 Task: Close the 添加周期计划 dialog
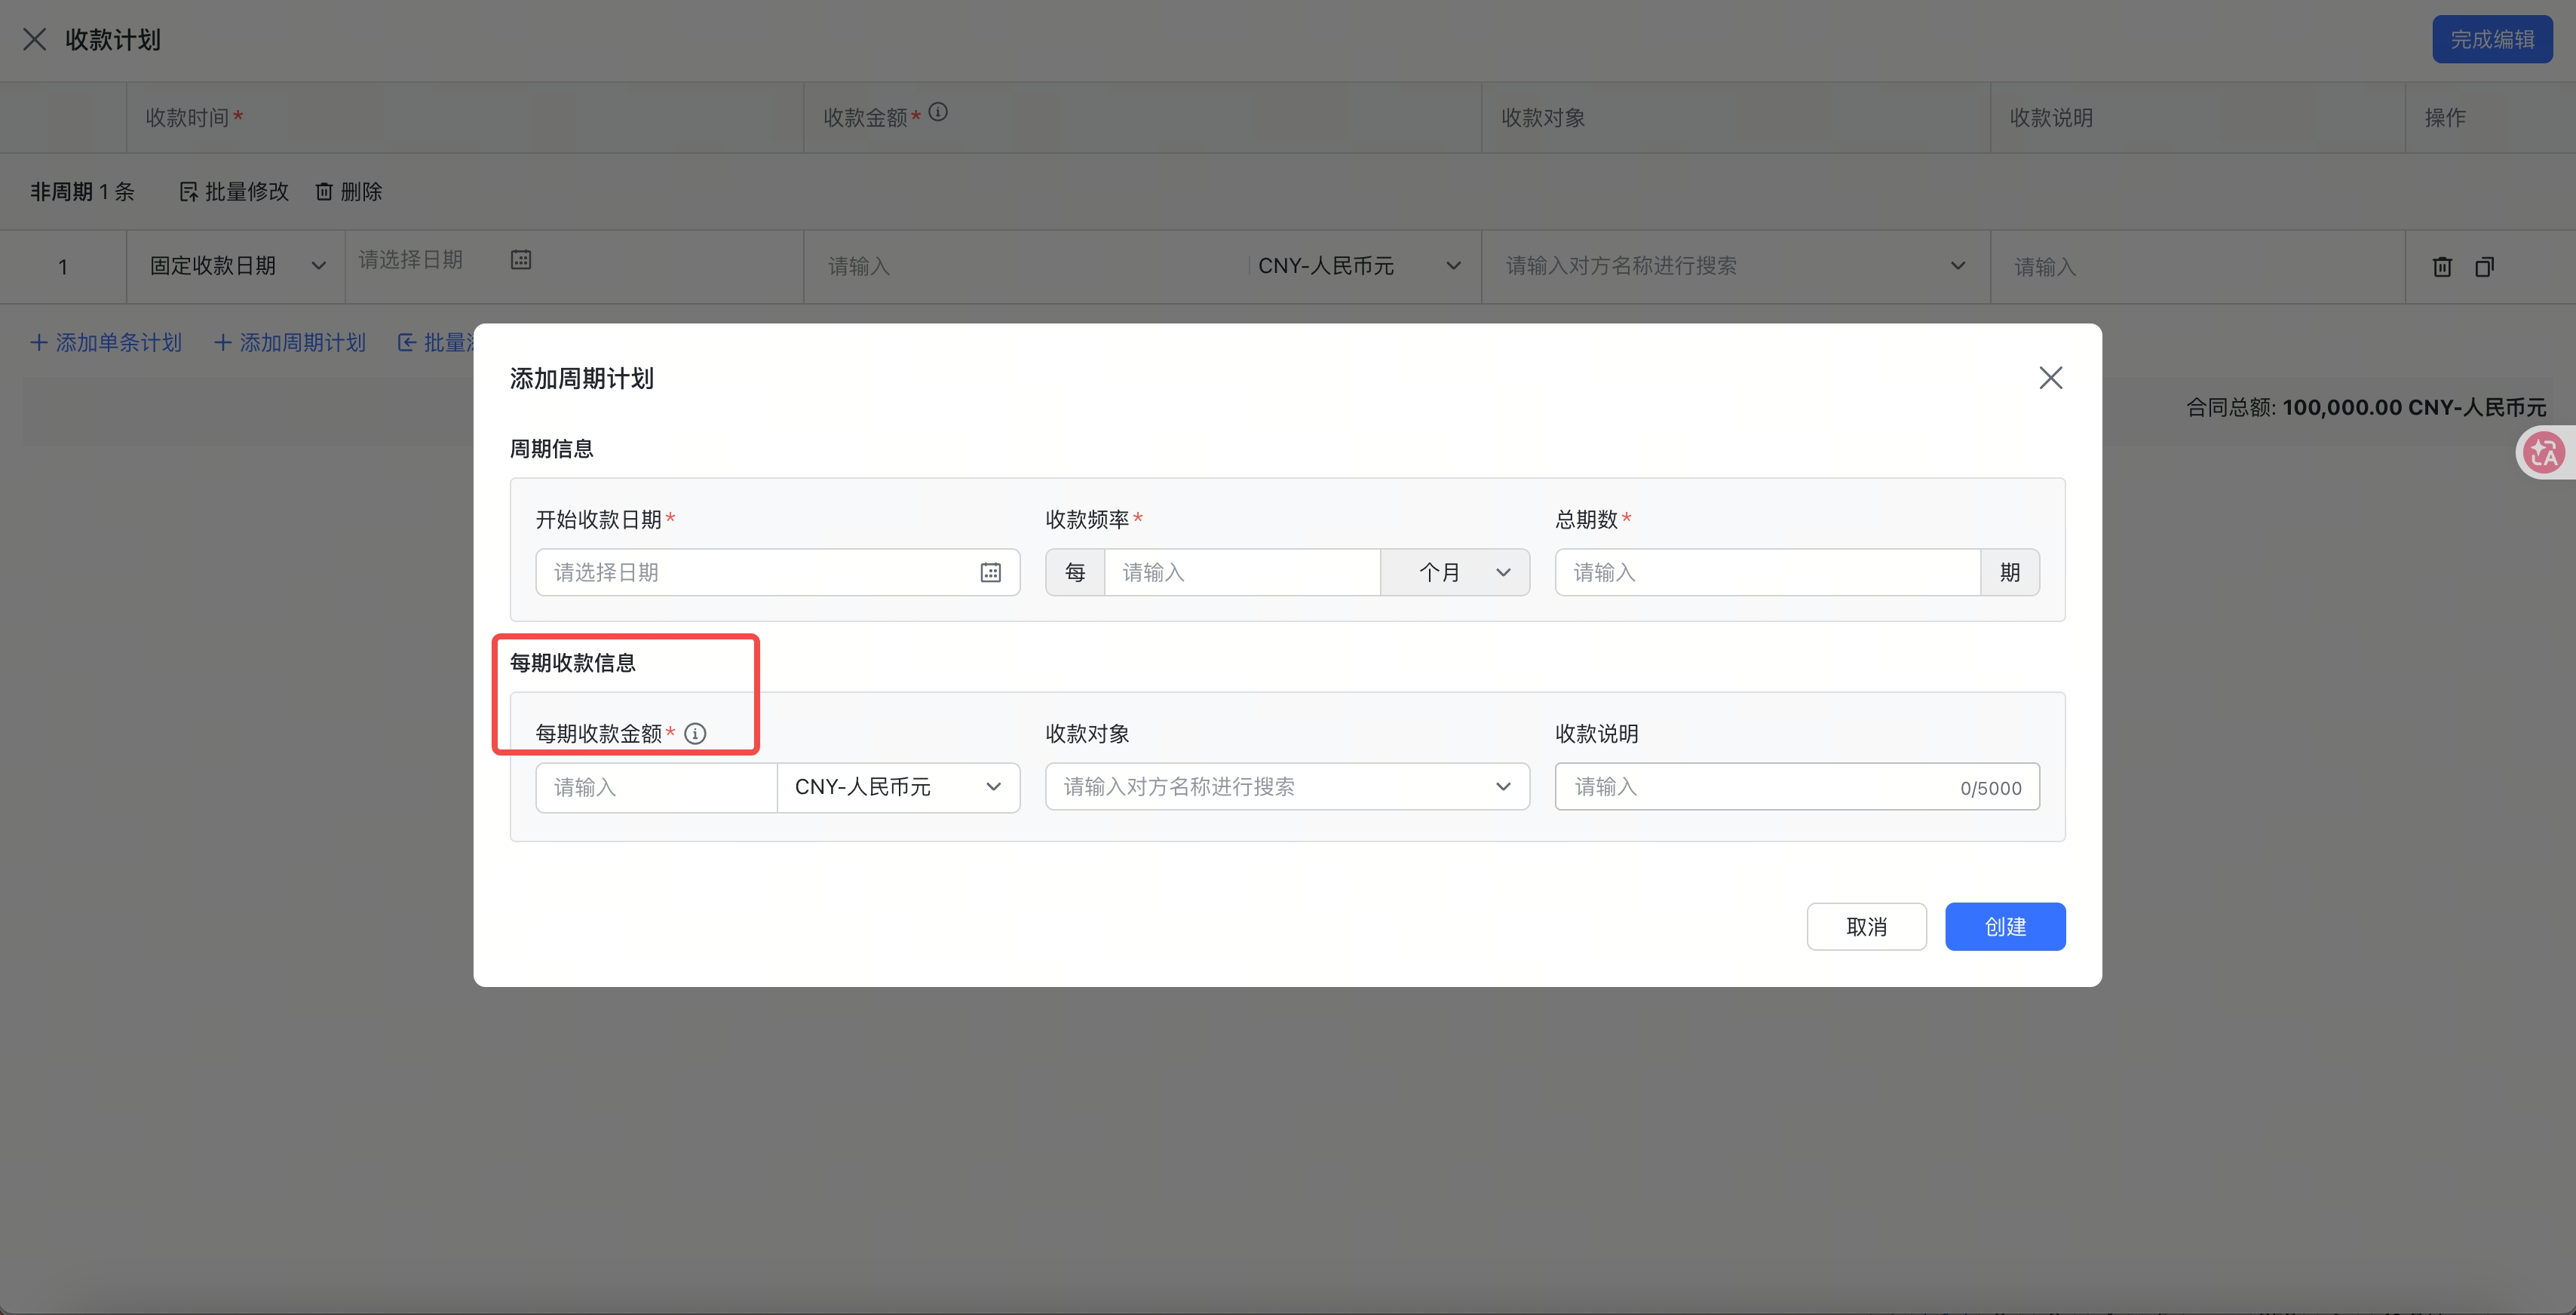click(2050, 378)
